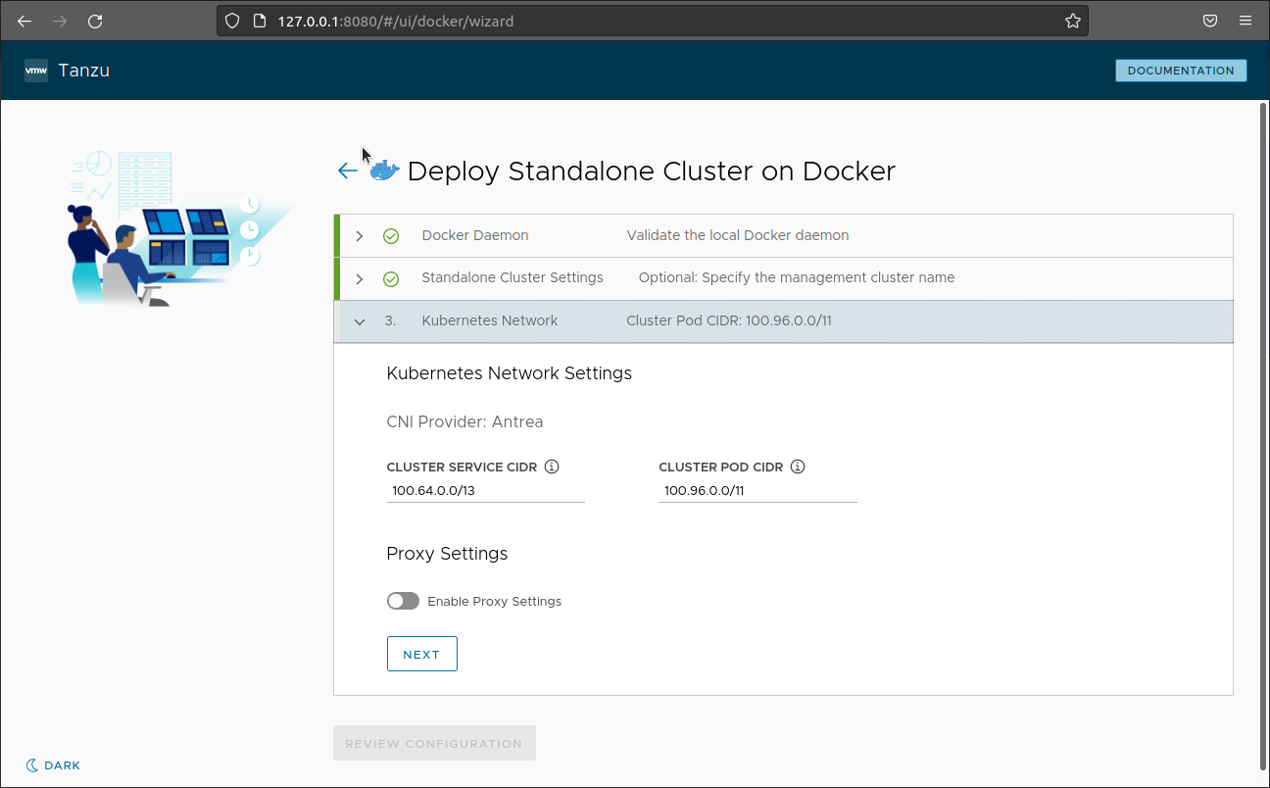The width and height of the screenshot is (1270, 788).
Task: Click the NEXT button
Action: point(421,654)
